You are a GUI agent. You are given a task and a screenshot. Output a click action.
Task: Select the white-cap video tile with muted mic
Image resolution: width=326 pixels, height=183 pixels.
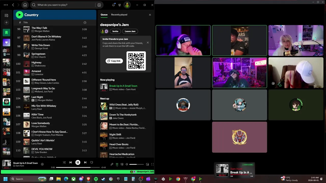coord(296,73)
